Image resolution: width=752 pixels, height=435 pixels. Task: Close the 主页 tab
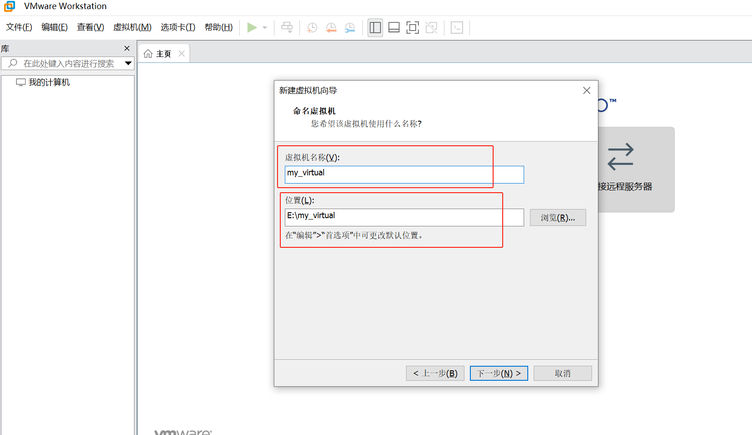point(181,54)
